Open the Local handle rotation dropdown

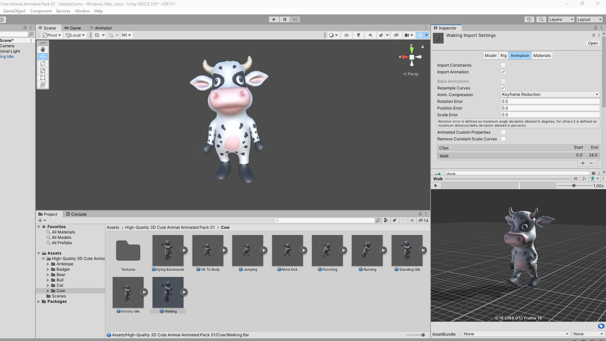[x=75, y=35]
